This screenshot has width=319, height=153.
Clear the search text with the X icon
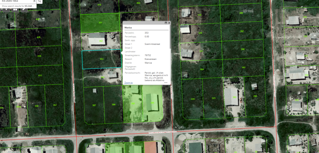(x=35, y=1)
